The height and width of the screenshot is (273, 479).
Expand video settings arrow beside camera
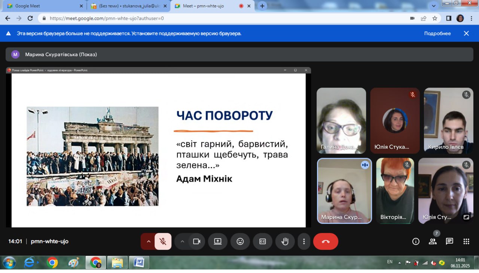182,242
